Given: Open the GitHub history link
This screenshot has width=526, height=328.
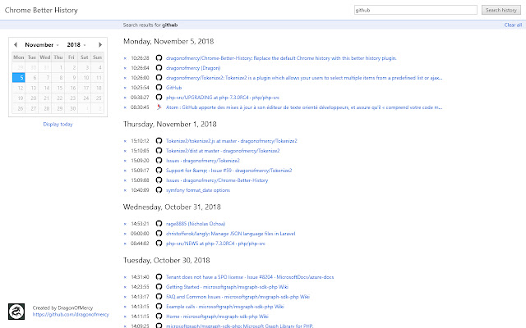Looking at the screenshot, I should coord(173,88).
